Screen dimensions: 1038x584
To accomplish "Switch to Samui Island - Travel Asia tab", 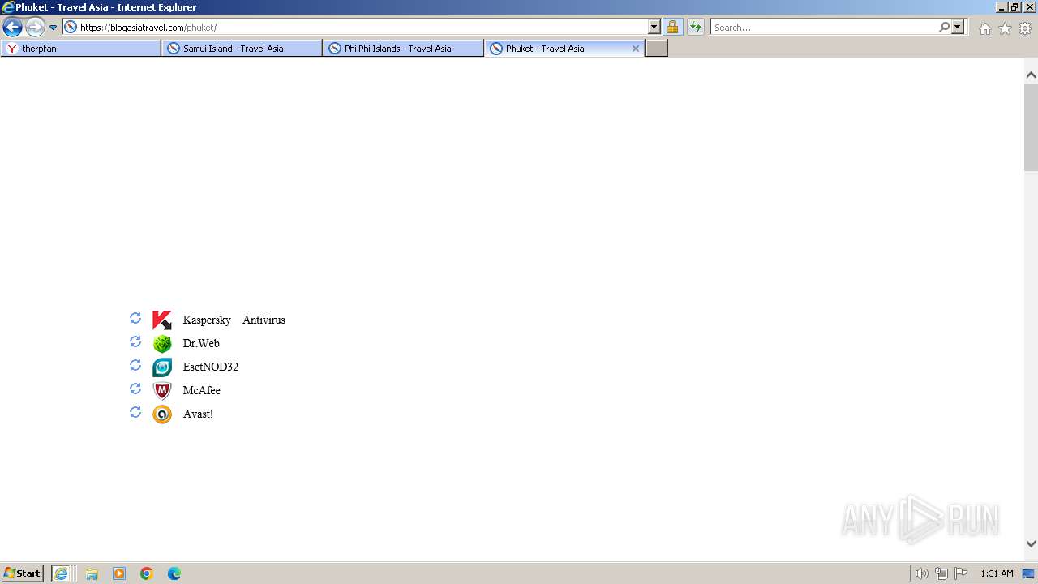I will click(242, 49).
